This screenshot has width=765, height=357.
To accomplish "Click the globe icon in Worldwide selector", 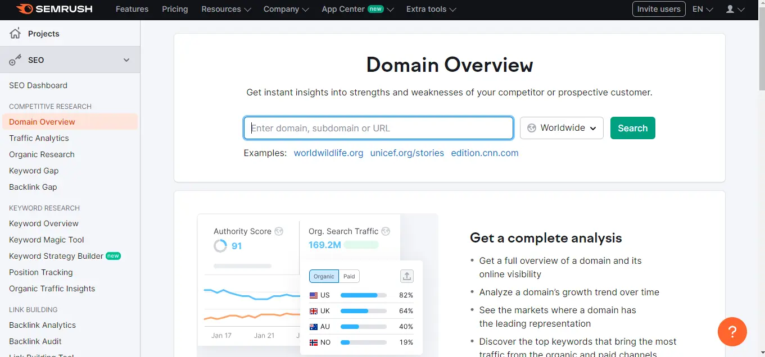I will click(532, 128).
